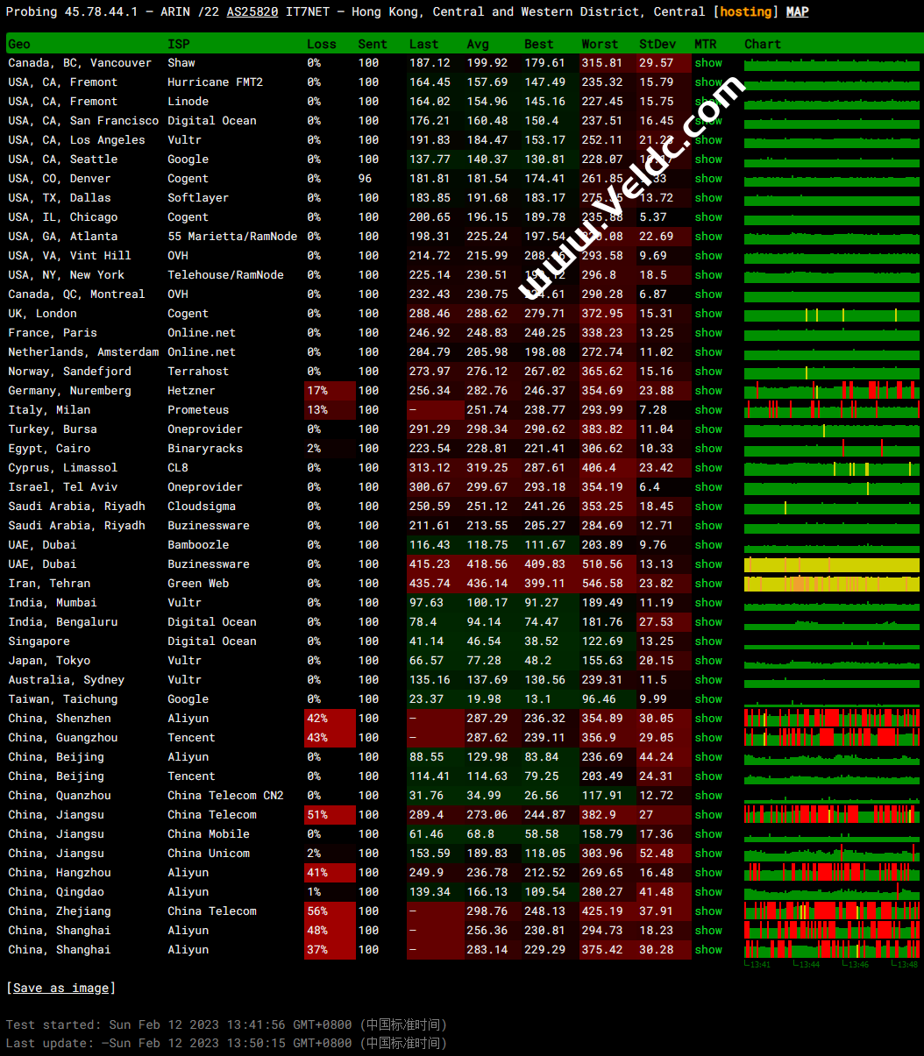924x1056 pixels.
Task: Show MTR for UK, London Cogent
Action: pyautogui.click(x=708, y=314)
